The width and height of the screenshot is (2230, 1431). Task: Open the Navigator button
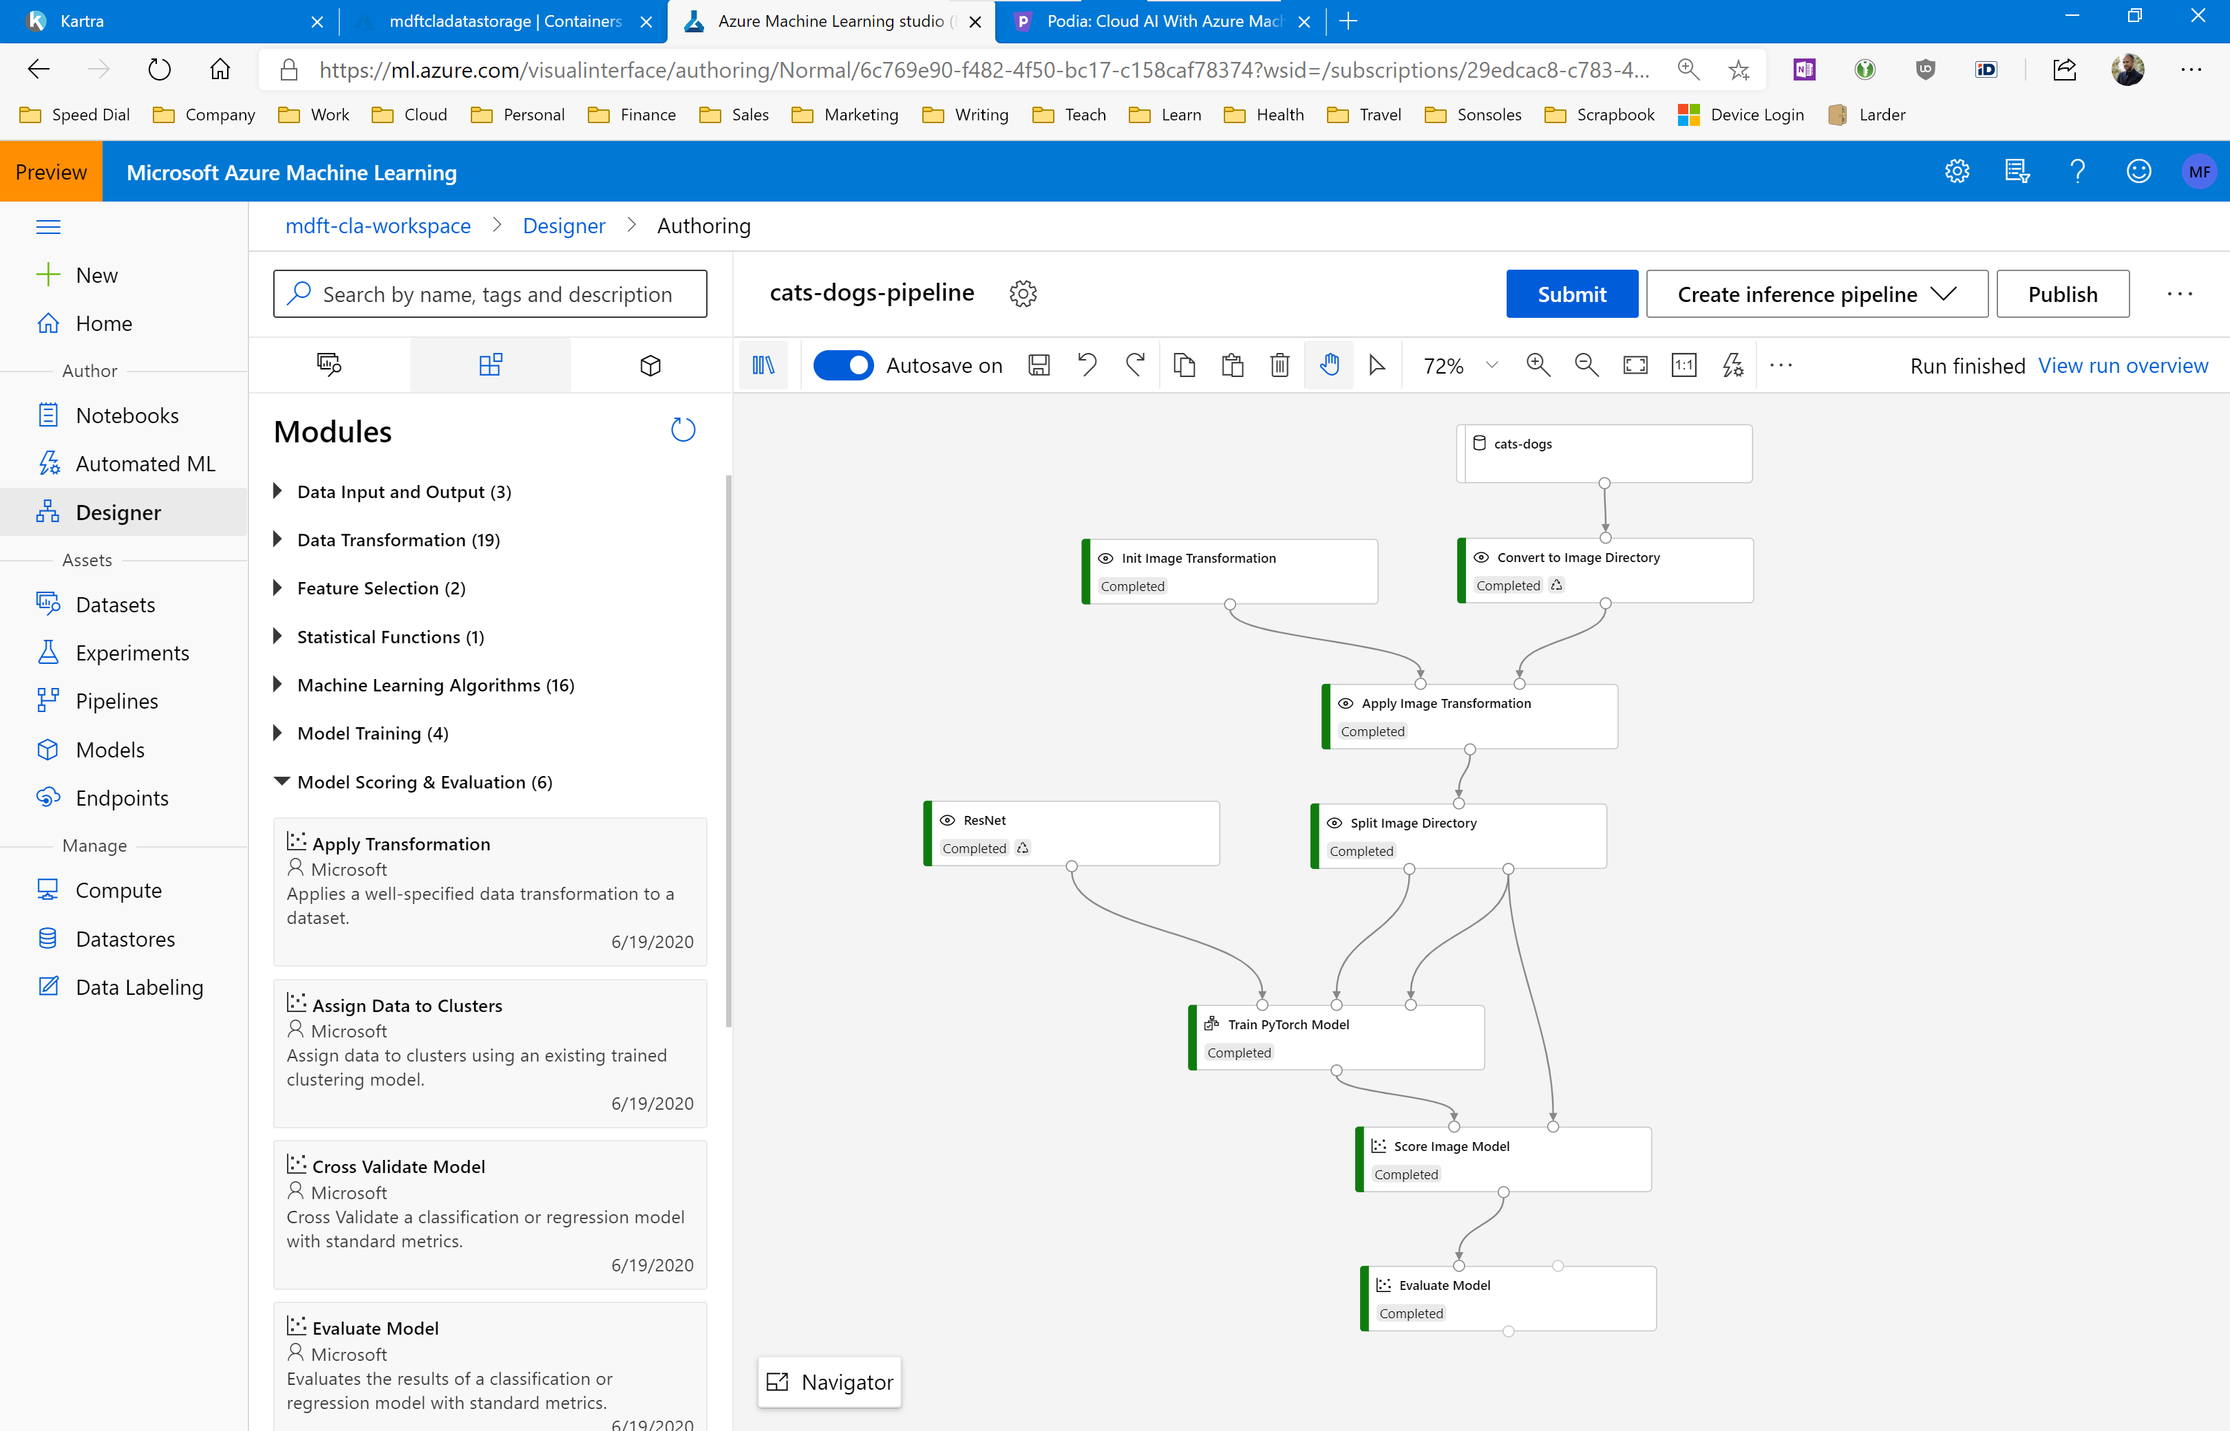coord(829,1381)
